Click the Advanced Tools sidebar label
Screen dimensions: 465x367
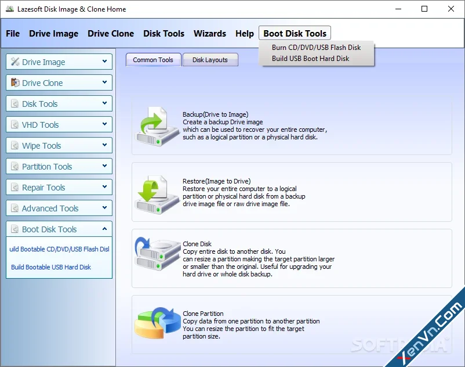tap(50, 208)
